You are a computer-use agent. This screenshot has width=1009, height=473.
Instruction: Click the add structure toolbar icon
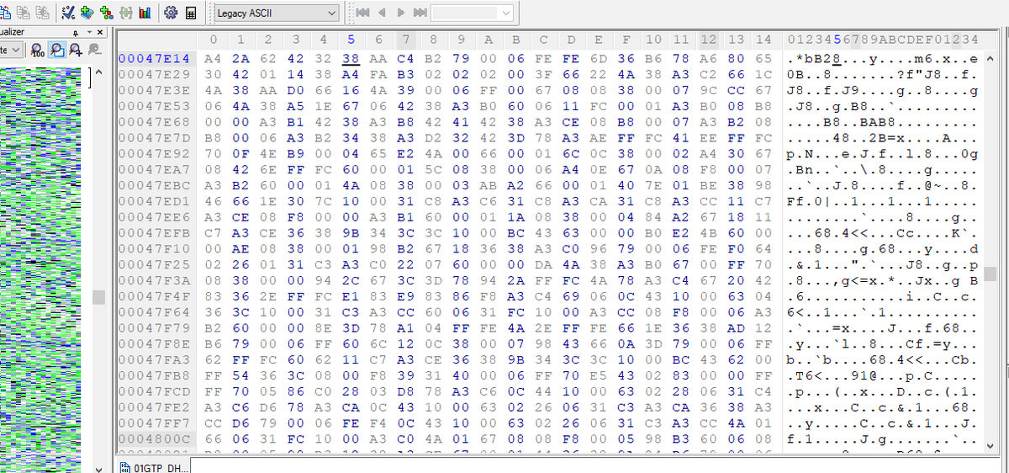click(x=106, y=13)
